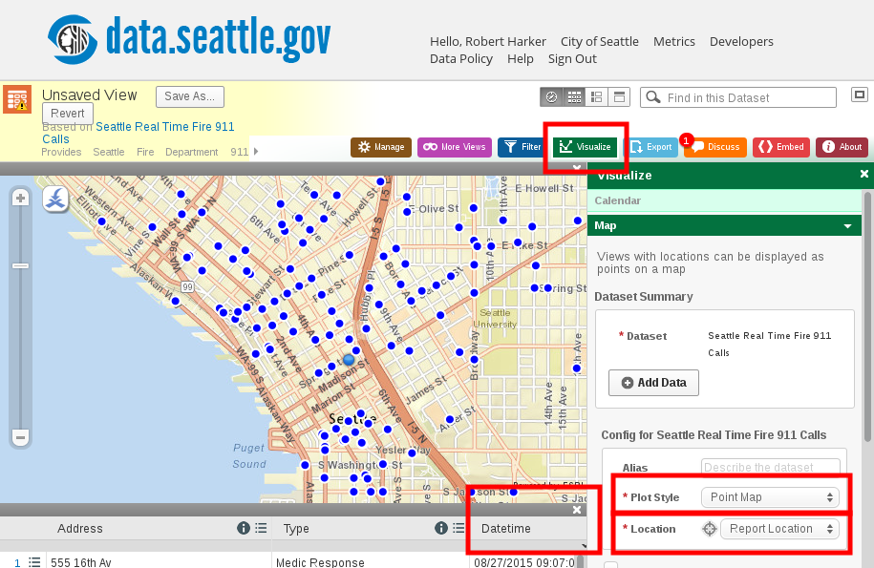Image resolution: width=874 pixels, height=568 pixels.
Task: Expand the description arrow after 911
Action: pyautogui.click(x=256, y=152)
